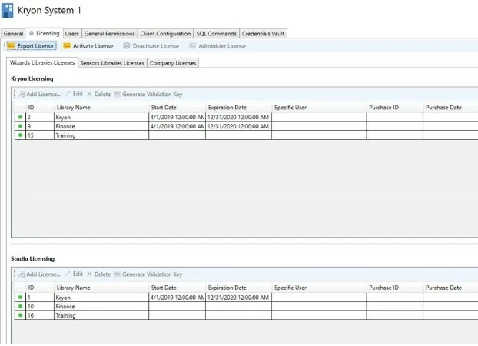Click Kryon ID 2 expiration date 12/31/2020
Screen dimensions: 478x346
coord(238,117)
